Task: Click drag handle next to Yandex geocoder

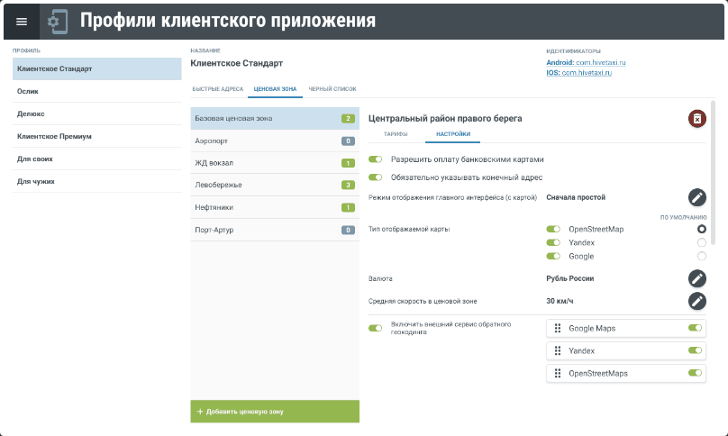Action: [558, 350]
